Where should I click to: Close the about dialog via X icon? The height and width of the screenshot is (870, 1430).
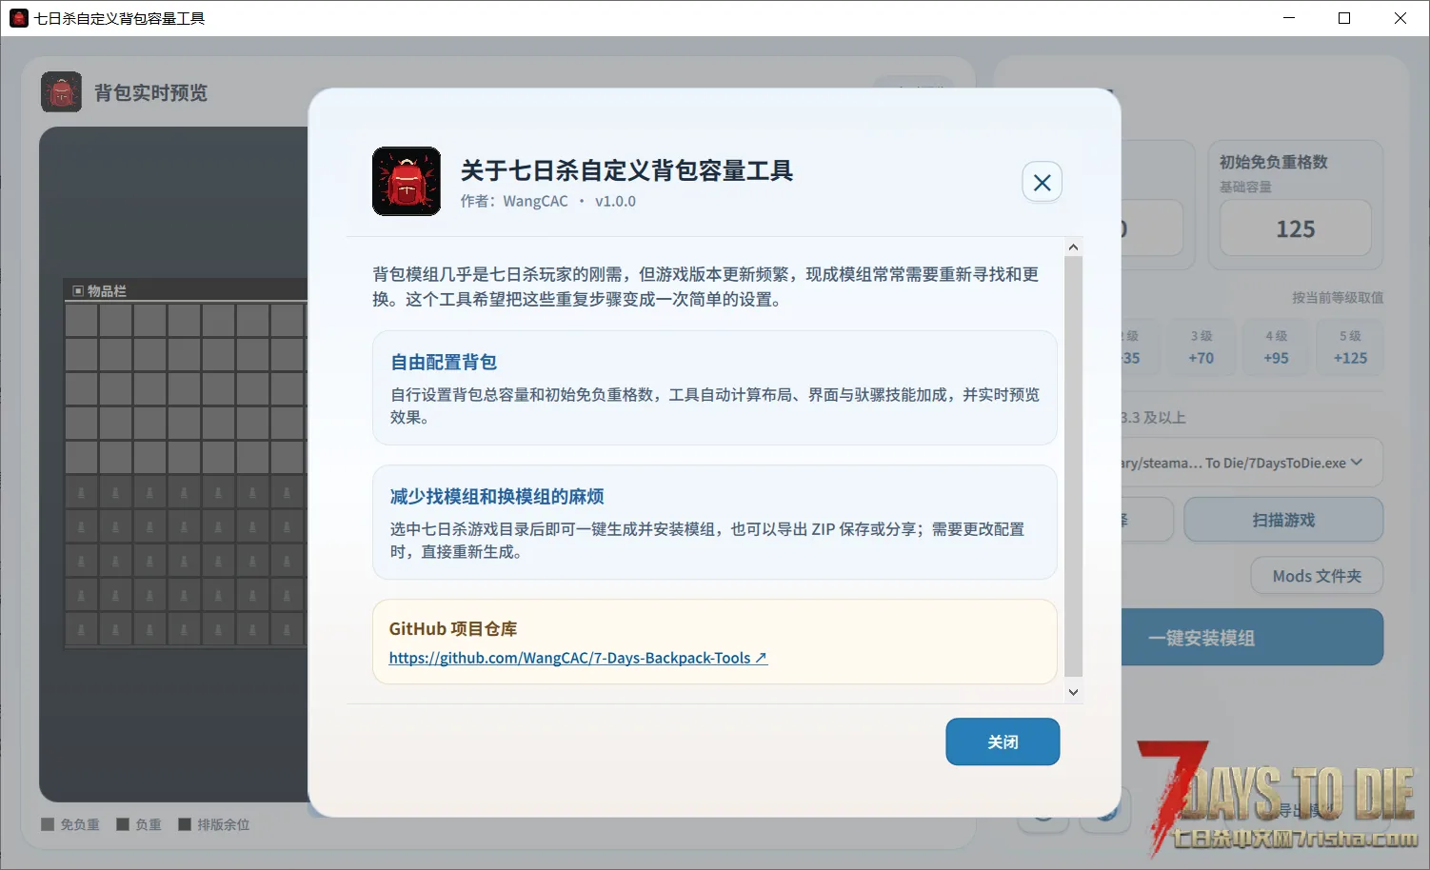click(1042, 182)
